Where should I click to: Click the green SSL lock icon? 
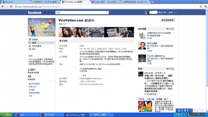[x=16, y=6]
